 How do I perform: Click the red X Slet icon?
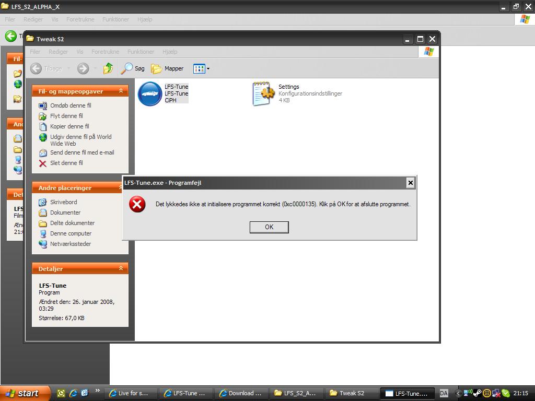(x=43, y=163)
